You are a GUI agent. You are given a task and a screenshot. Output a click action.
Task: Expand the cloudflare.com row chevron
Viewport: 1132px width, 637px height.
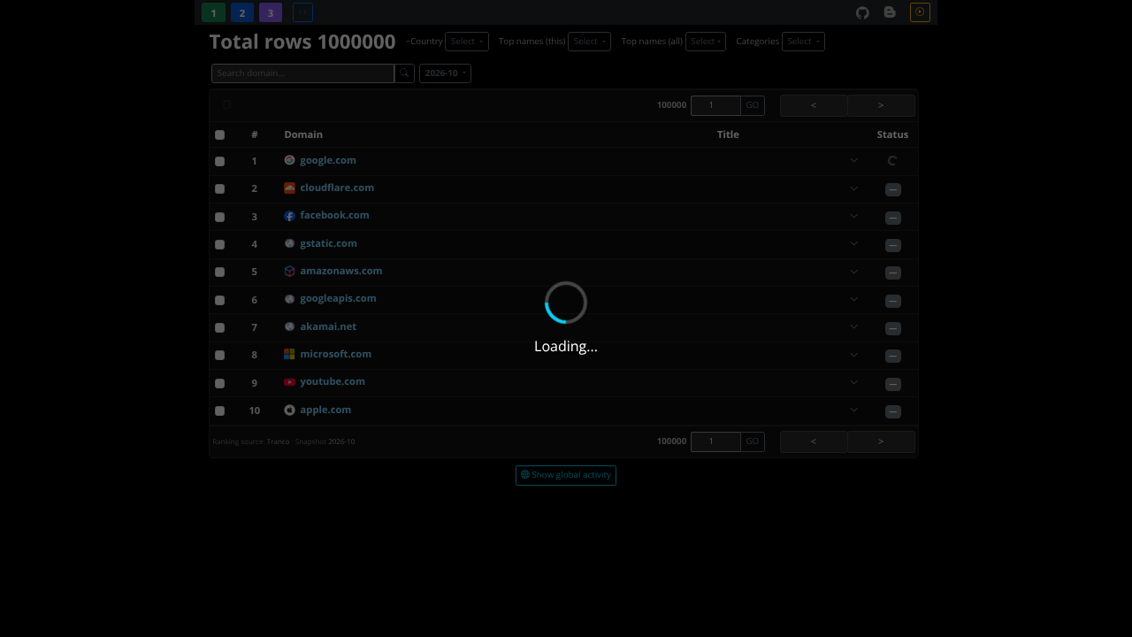click(853, 188)
